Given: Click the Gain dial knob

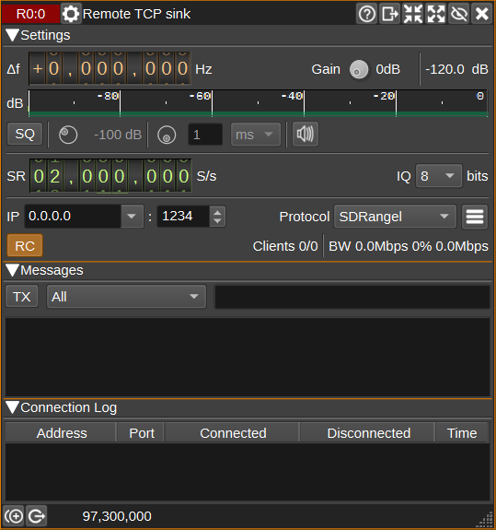Looking at the screenshot, I should tap(359, 69).
